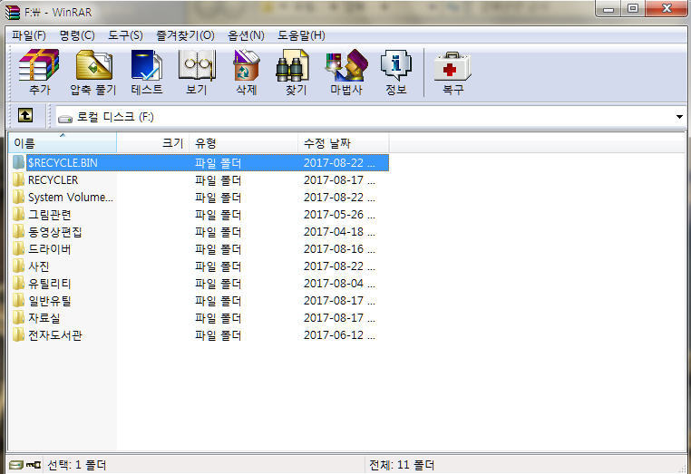Sort by 이름 column header

63,142
